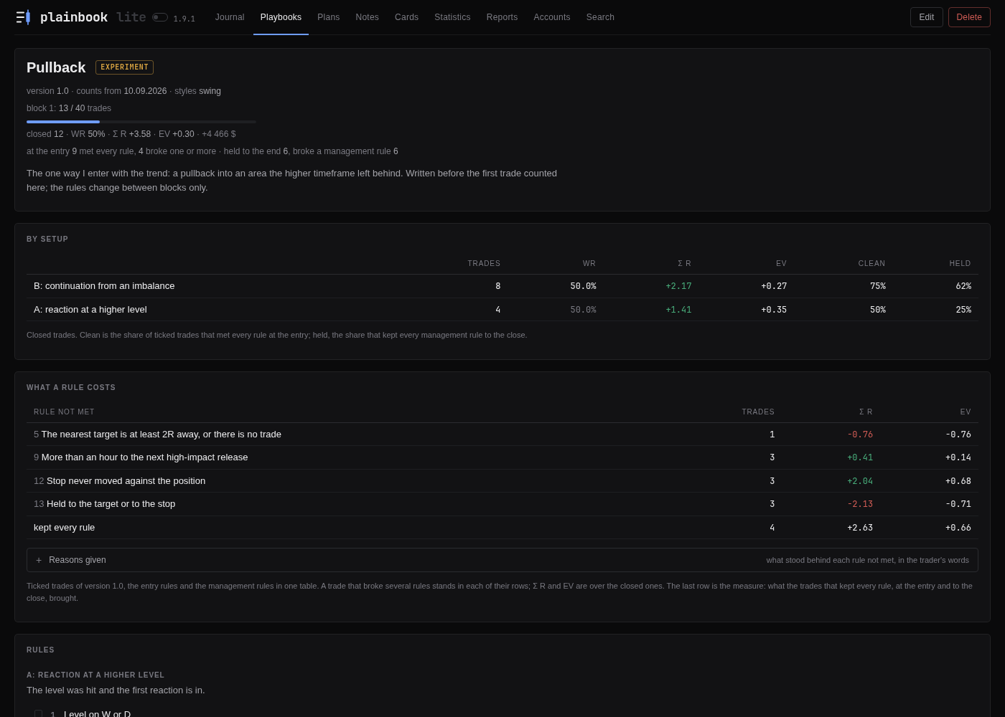
Task: Click the HELD column header
Action: click(960, 264)
